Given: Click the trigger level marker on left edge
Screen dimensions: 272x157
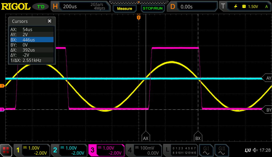Looking at the screenshot, I should 2,86.
